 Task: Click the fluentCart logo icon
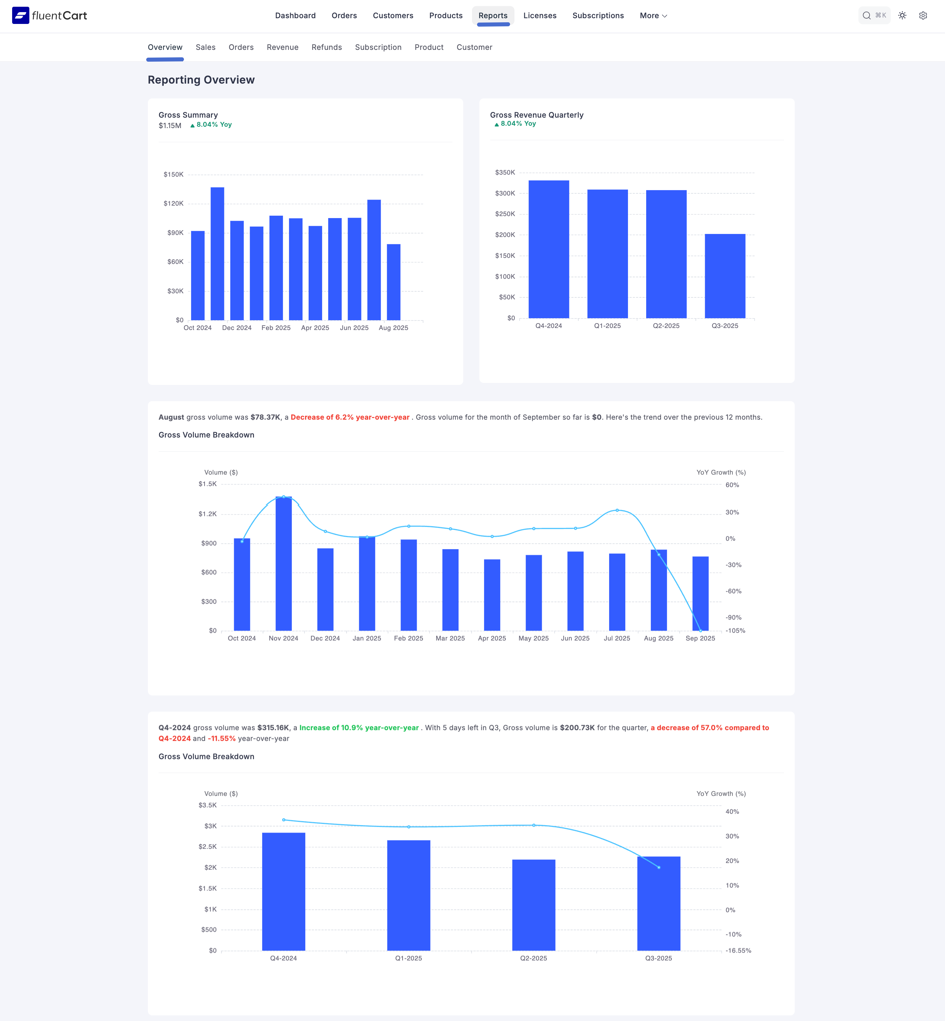(21, 16)
